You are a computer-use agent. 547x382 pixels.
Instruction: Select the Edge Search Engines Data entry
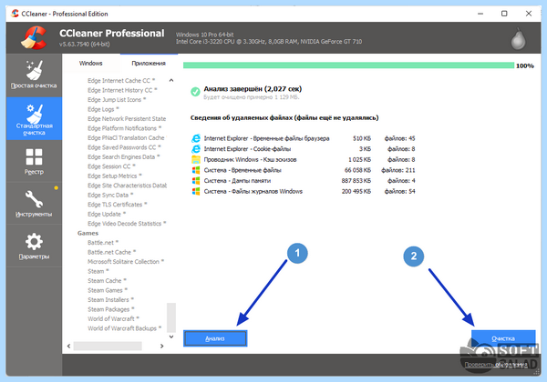pos(123,157)
